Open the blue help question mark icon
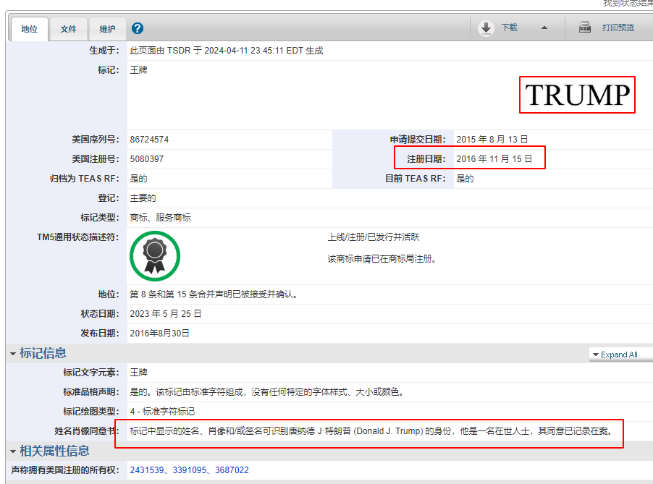 point(138,28)
